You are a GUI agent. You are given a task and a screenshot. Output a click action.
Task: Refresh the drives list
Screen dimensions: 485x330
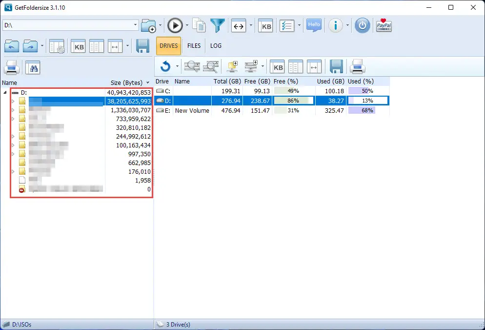[165, 66]
